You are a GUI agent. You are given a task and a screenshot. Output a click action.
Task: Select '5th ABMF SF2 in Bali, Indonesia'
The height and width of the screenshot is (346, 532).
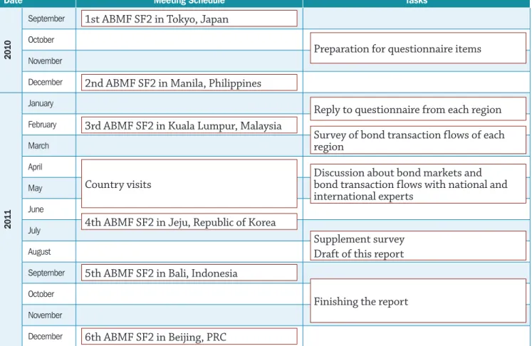[x=189, y=273]
